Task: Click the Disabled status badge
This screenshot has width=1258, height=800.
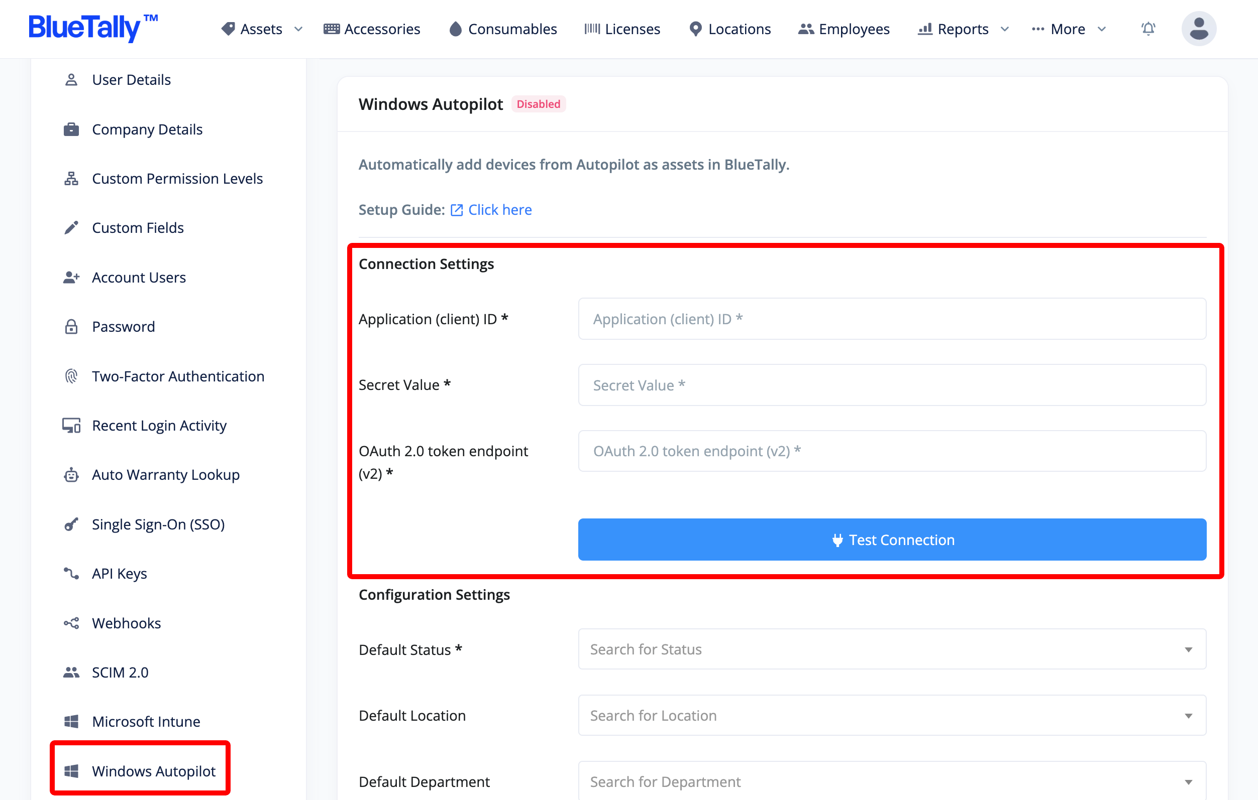Action: point(538,104)
